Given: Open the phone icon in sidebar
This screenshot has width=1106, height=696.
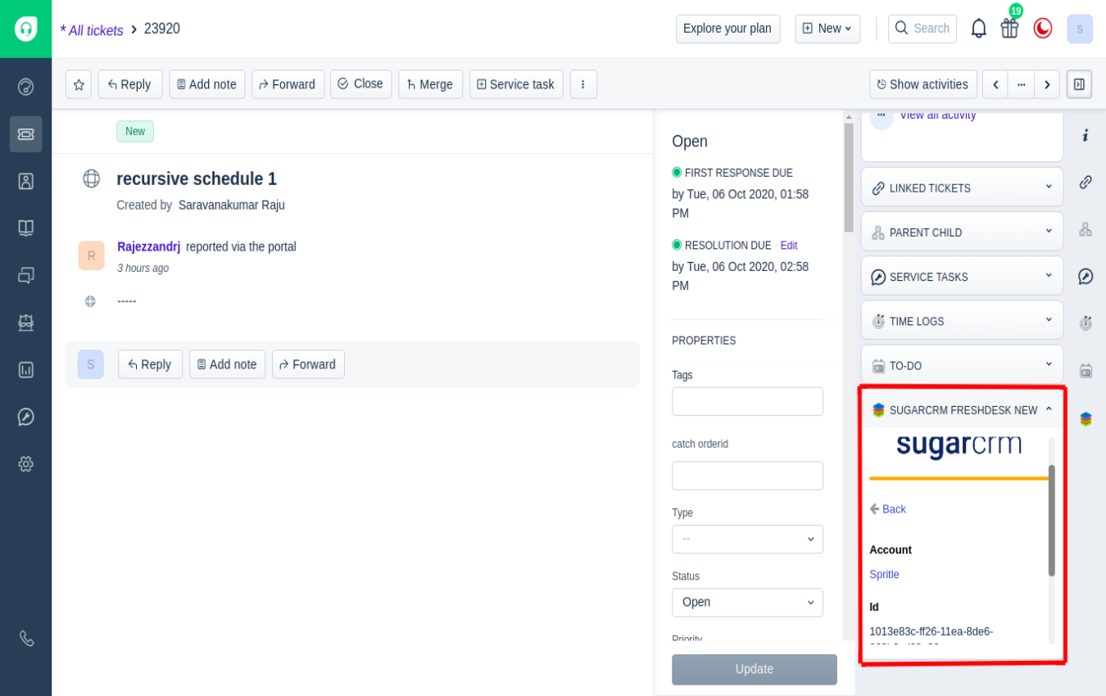Looking at the screenshot, I should pyautogui.click(x=26, y=638).
